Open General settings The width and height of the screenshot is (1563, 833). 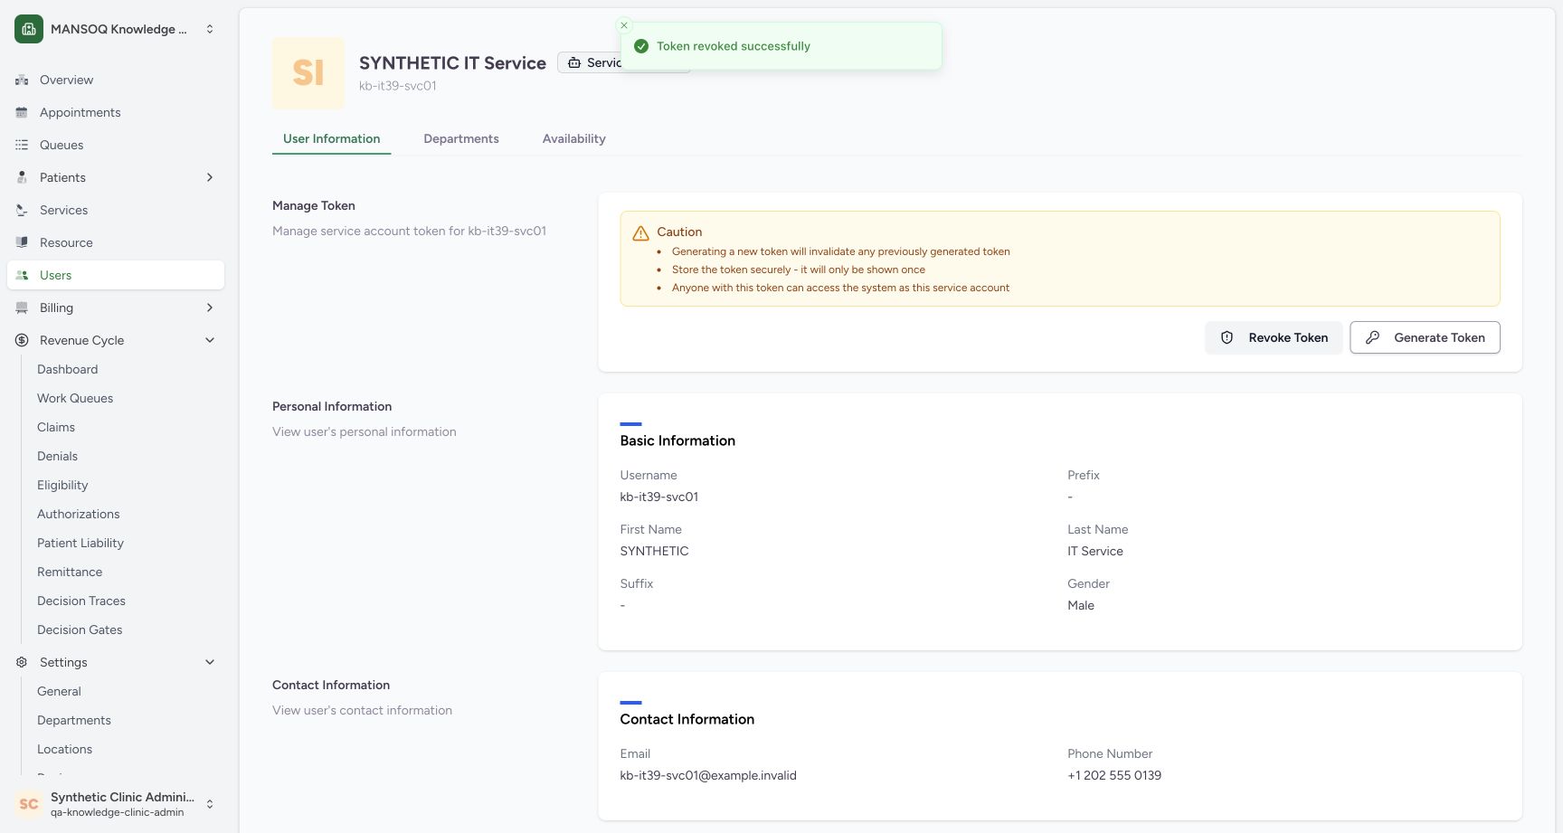click(59, 691)
